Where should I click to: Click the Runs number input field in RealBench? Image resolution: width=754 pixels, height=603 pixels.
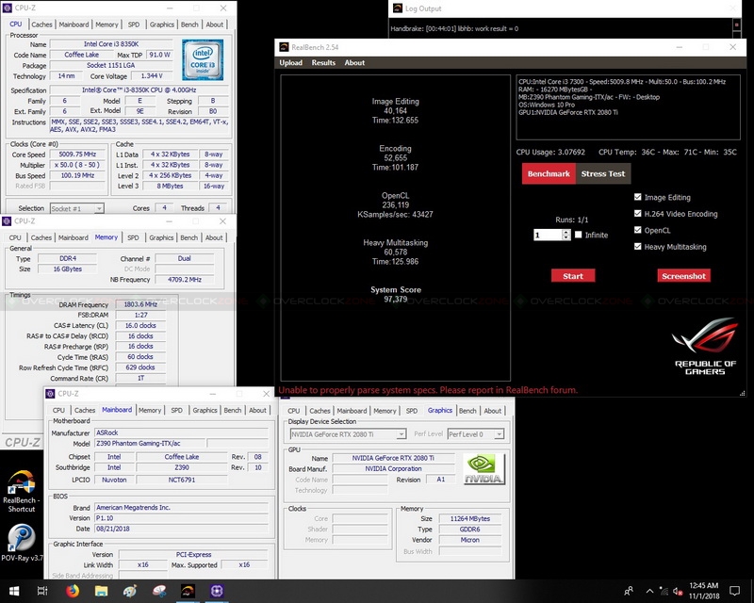(548, 235)
